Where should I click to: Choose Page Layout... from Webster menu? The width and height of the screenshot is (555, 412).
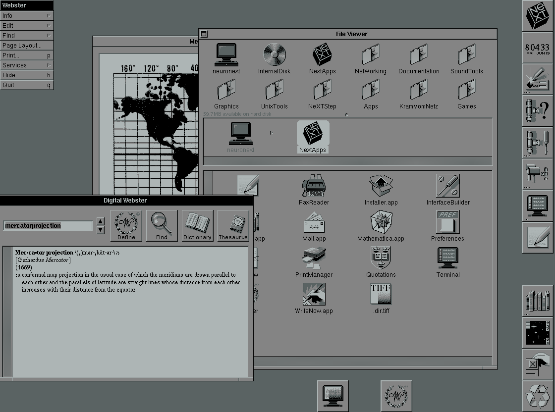[x=27, y=45]
